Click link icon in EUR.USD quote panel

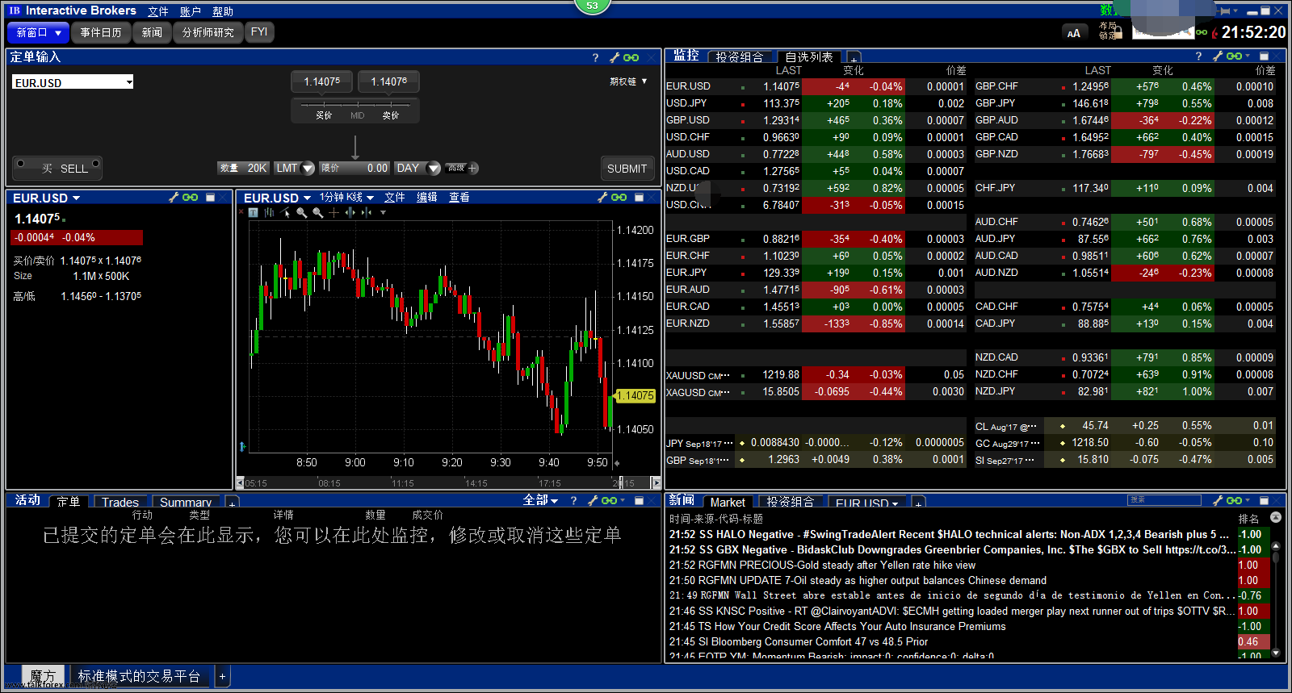point(191,198)
